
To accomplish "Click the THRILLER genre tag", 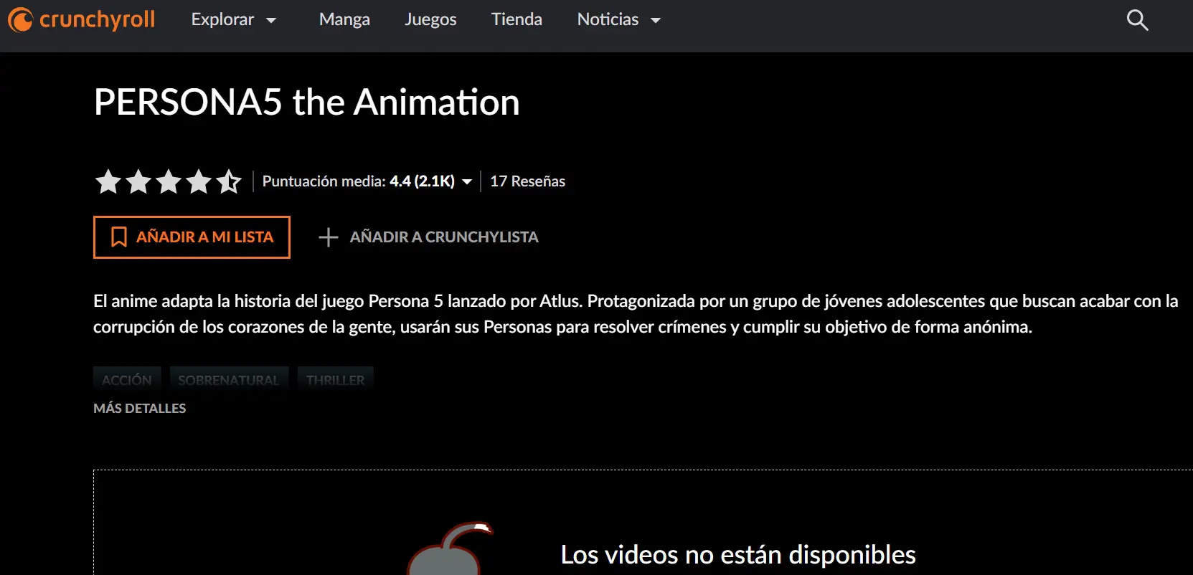I will click(x=335, y=379).
